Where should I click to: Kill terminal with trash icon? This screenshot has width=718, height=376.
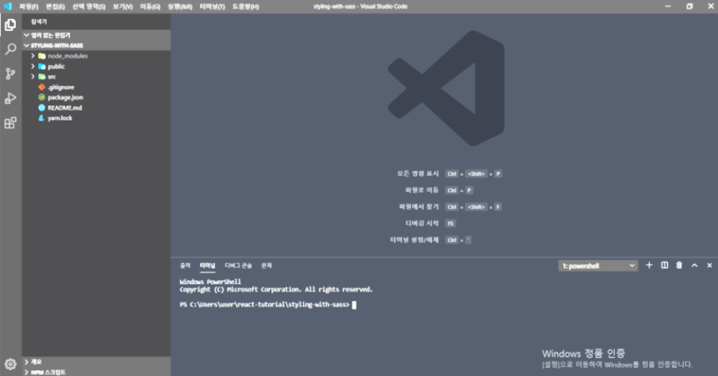(x=679, y=265)
